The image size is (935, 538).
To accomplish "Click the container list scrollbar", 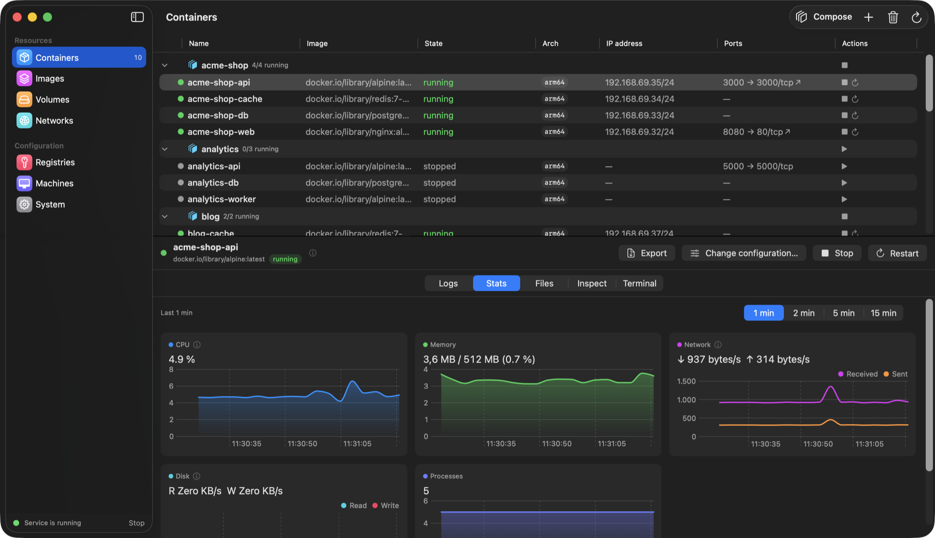I will point(929,83).
